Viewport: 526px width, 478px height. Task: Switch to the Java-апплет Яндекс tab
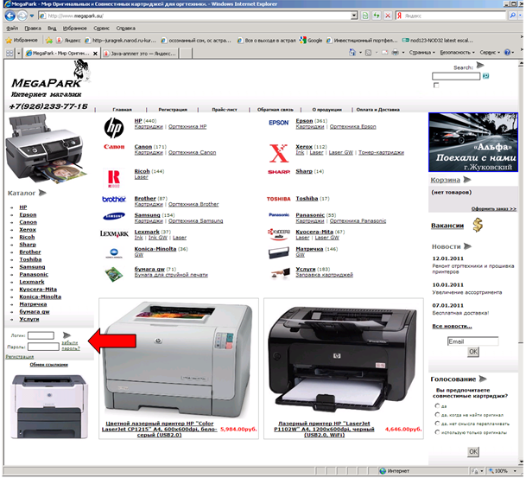coord(140,54)
